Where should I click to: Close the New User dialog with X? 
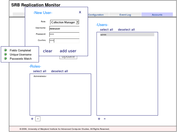click(x=80, y=12)
